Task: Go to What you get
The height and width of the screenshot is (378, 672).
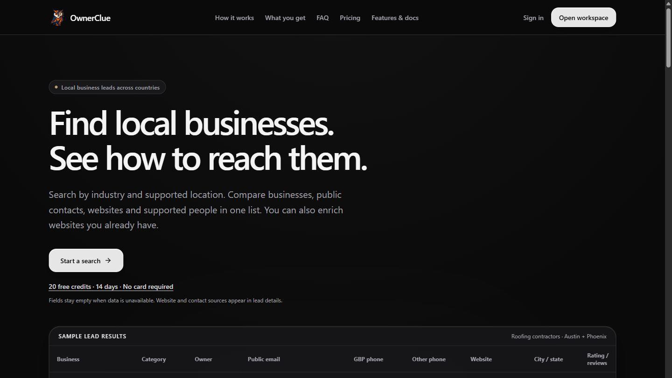Action: tap(285, 18)
